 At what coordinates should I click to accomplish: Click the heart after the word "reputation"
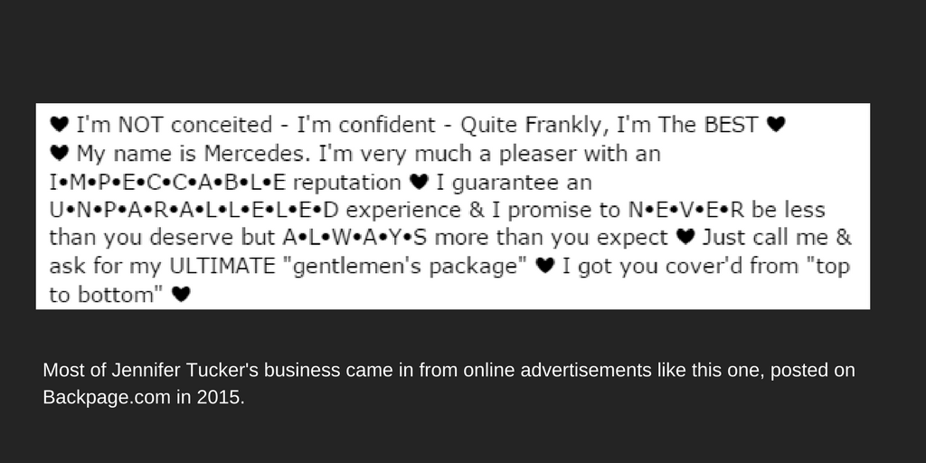point(419,182)
